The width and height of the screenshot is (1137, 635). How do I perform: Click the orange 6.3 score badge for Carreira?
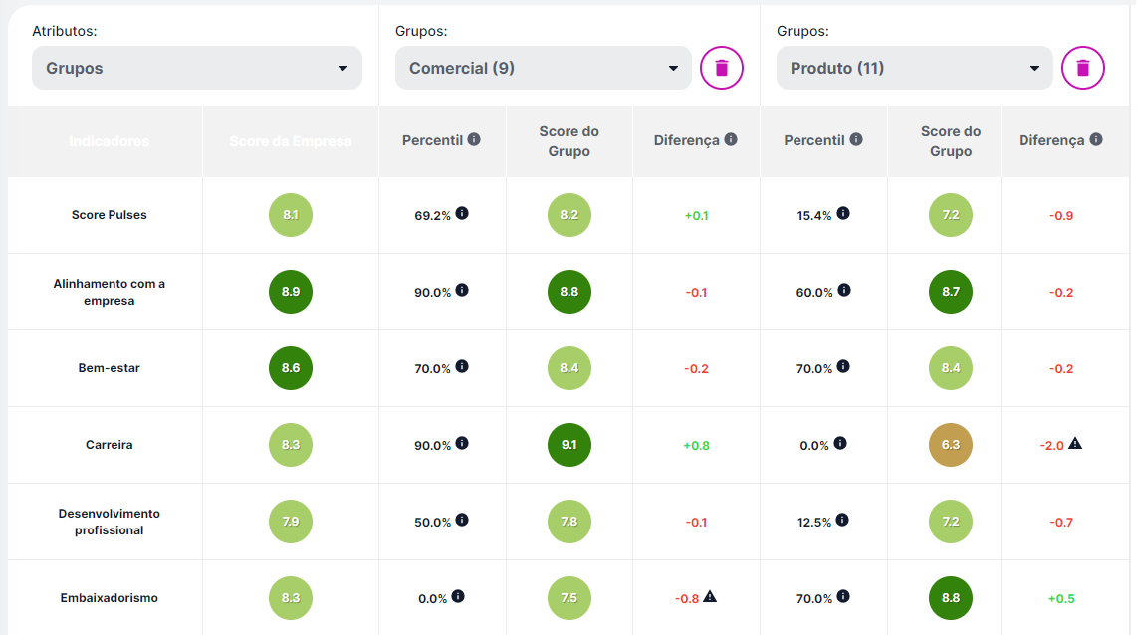click(950, 445)
